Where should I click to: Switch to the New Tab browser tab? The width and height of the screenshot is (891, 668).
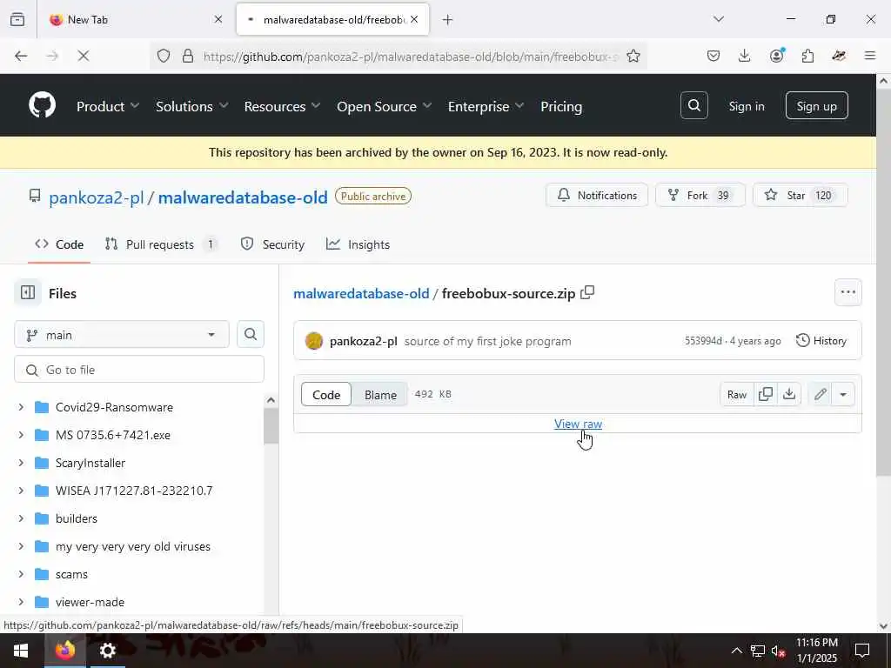click(135, 20)
